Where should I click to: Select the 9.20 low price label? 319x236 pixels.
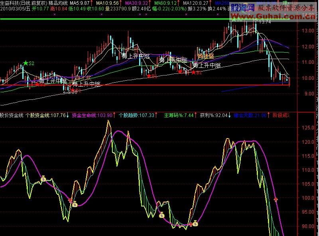pos(73,92)
